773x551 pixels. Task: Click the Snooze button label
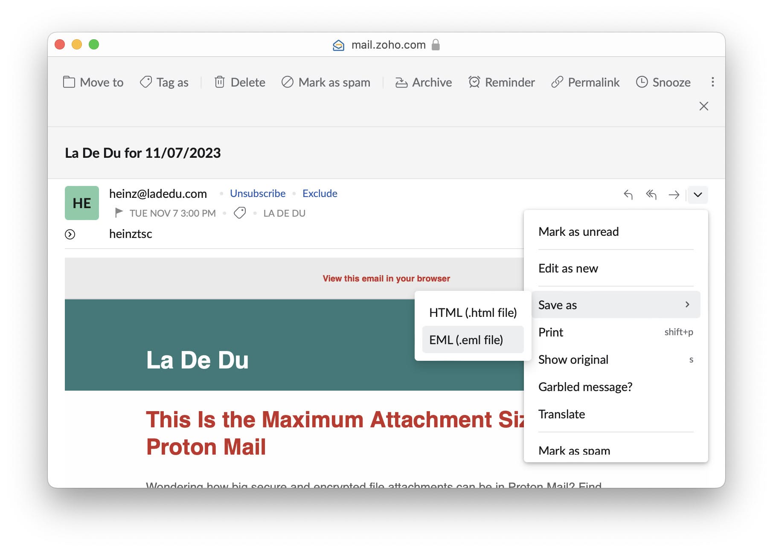[671, 82]
